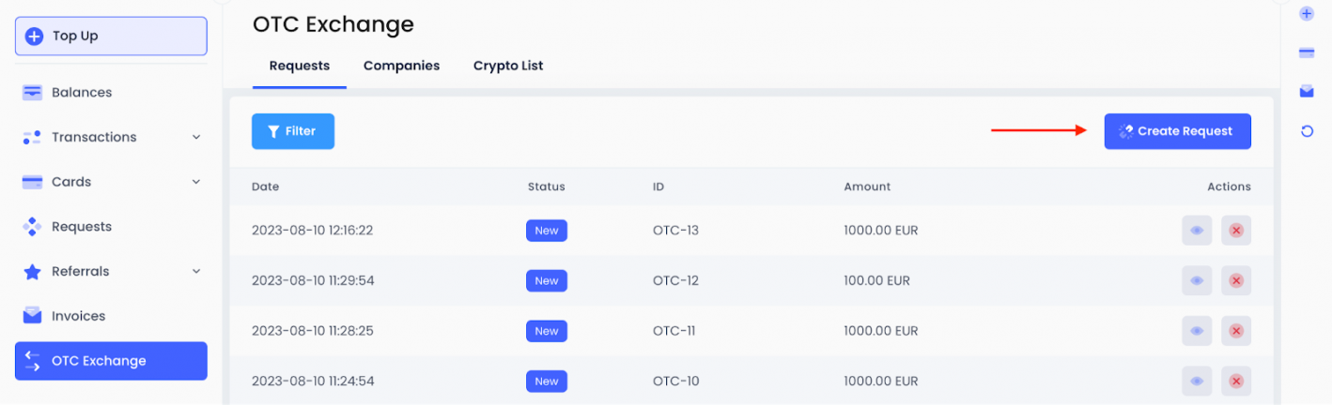
Task: Click the New status badge for OTC-10
Action: point(547,382)
